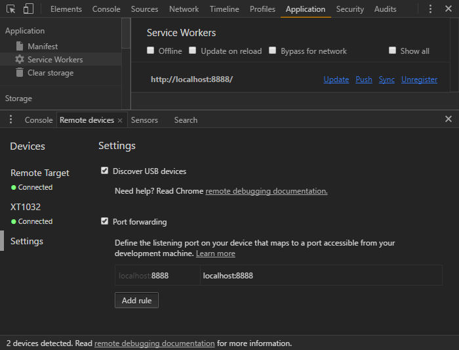Disable the Port forwarding checkbox
The width and height of the screenshot is (459, 350).
(104, 221)
